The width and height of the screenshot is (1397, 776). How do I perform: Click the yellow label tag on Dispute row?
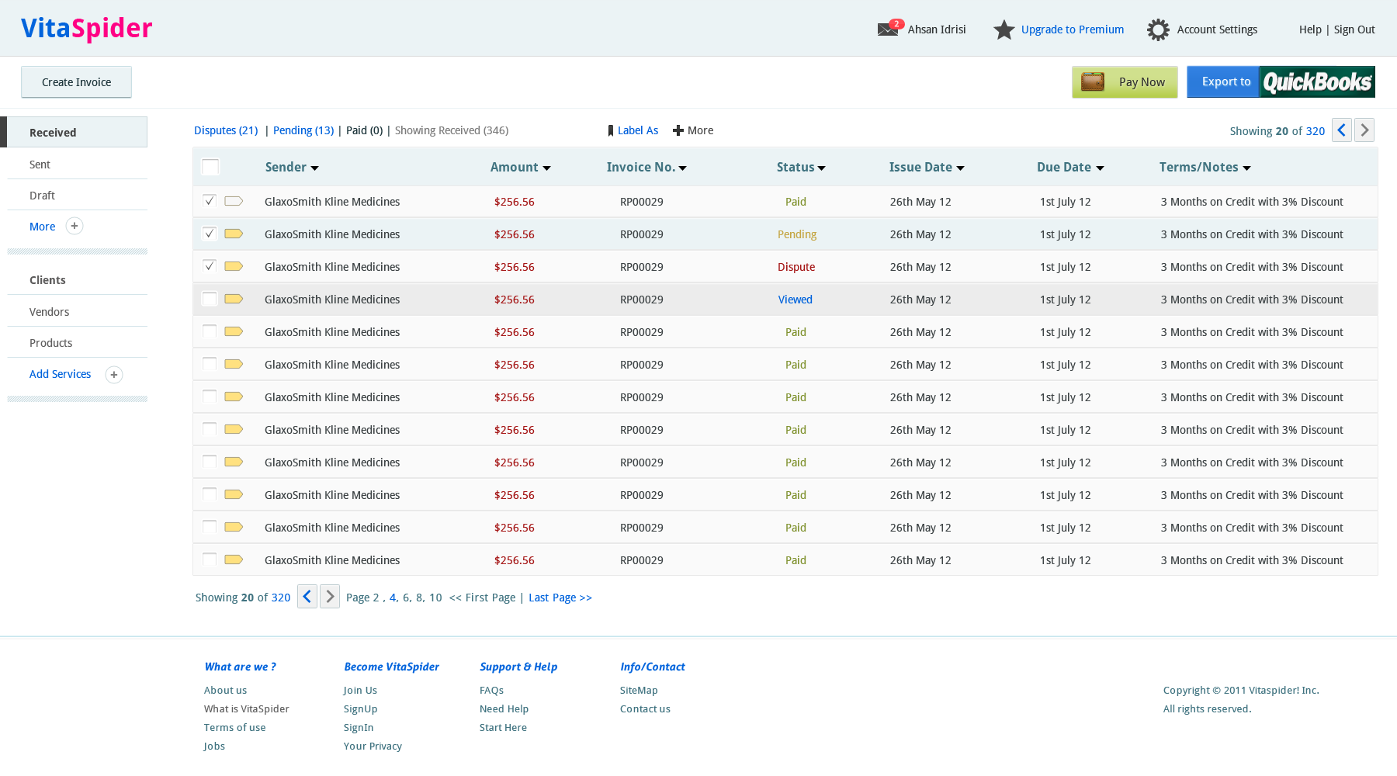coord(234,266)
